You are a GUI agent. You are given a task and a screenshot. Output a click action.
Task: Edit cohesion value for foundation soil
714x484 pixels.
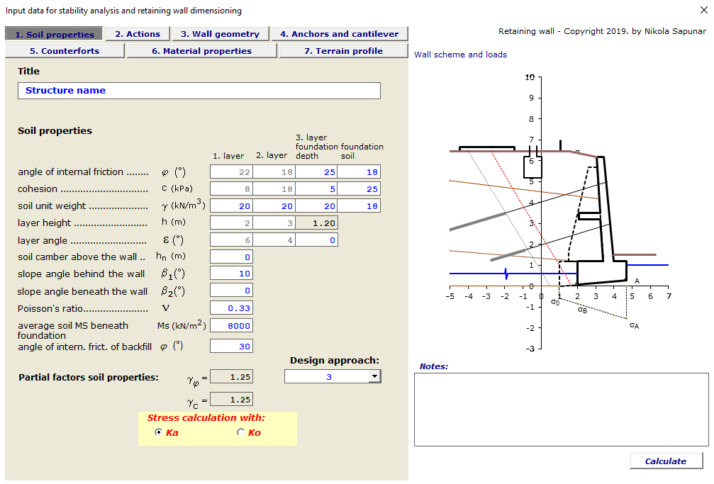[x=359, y=188]
